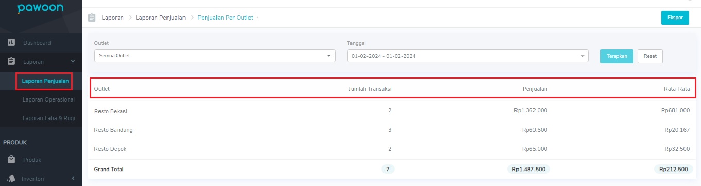
Task: Open the Semua Outlet dropdown
Action: point(214,56)
